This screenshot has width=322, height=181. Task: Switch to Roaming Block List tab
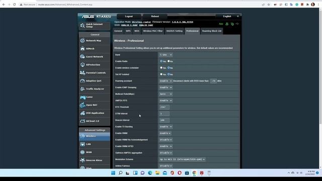pyautogui.click(x=212, y=31)
